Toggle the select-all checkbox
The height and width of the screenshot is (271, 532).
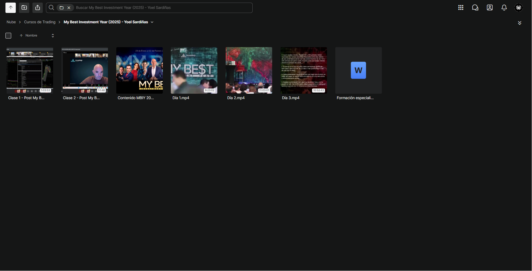[8, 36]
